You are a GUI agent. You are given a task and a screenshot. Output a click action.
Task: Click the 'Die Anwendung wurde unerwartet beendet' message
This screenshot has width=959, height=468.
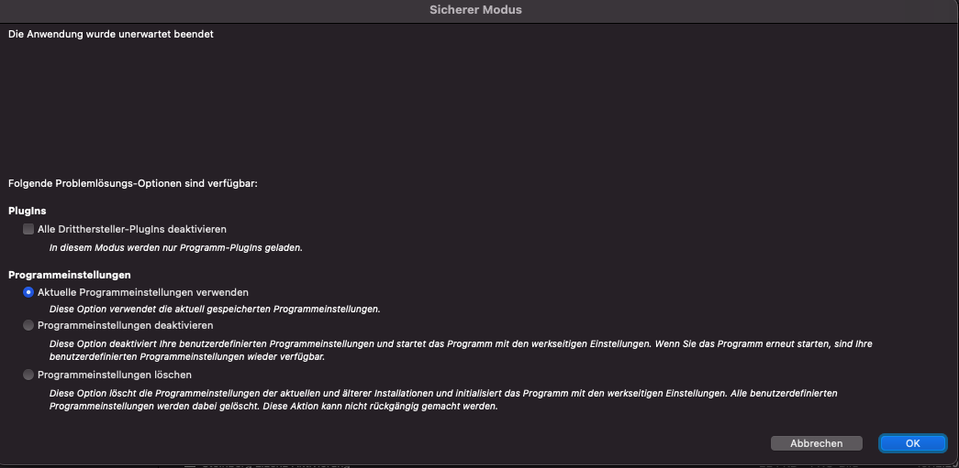pyautogui.click(x=111, y=35)
